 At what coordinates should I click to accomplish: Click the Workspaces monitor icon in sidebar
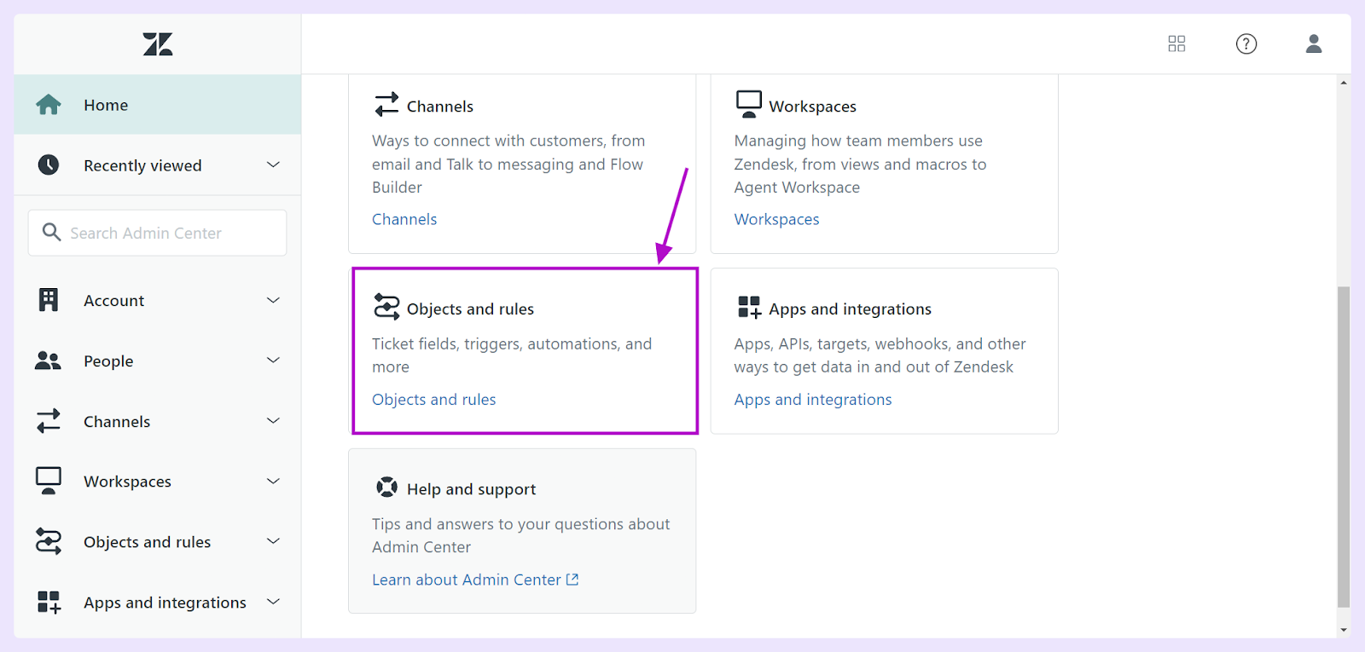pyautogui.click(x=49, y=481)
